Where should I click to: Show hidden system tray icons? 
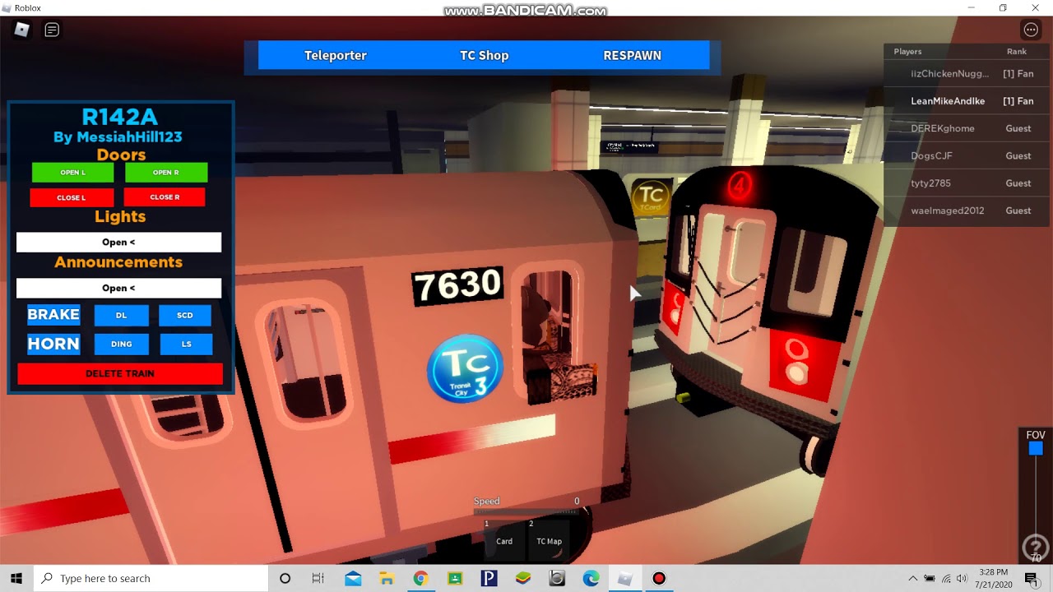[912, 578]
